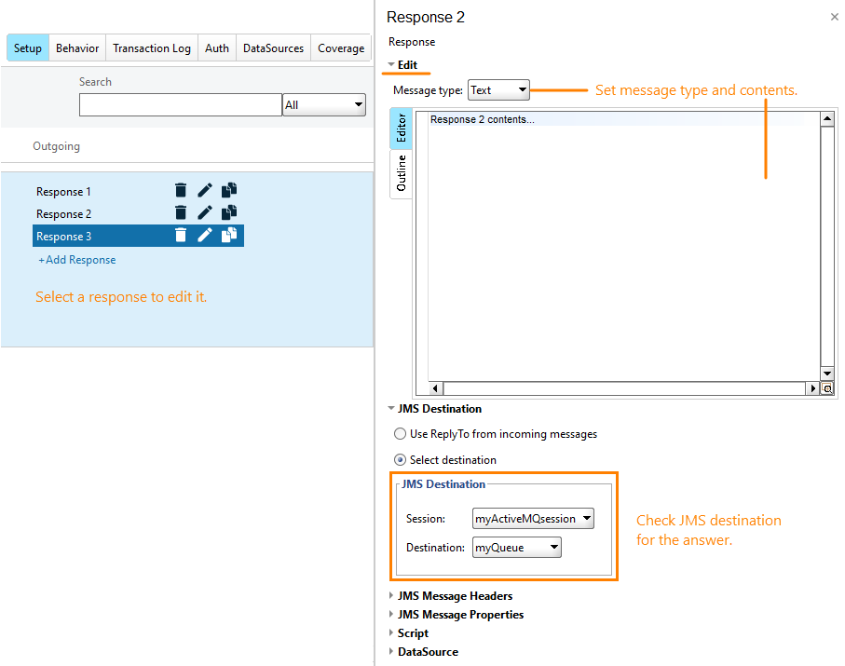
Task: Open the Message type dropdown showing Text
Action: pyautogui.click(x=498, y=90)
